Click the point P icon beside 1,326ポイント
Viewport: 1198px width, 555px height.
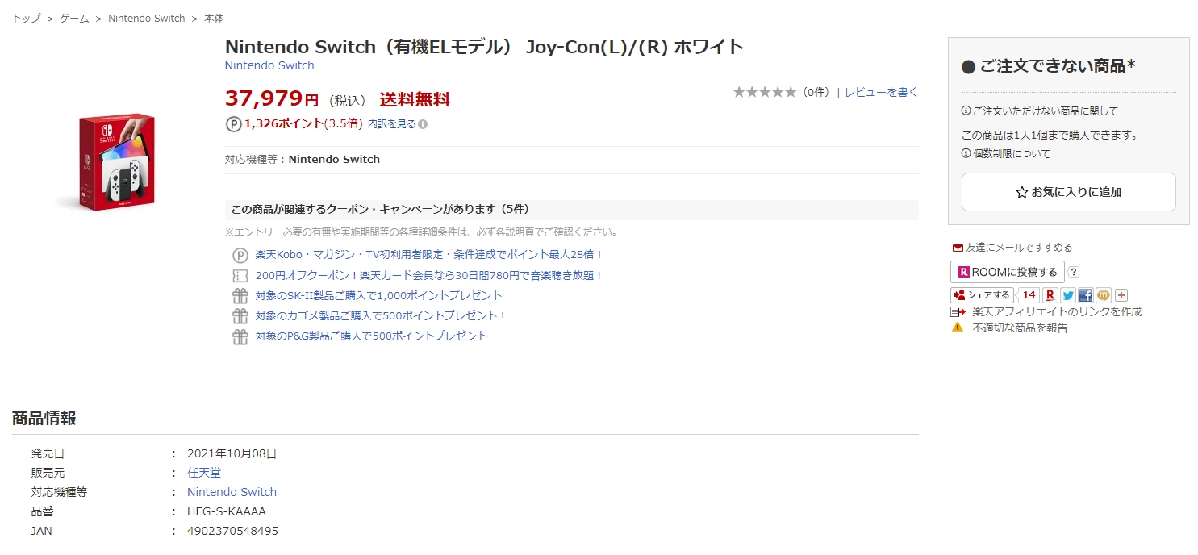click(233, 124)
